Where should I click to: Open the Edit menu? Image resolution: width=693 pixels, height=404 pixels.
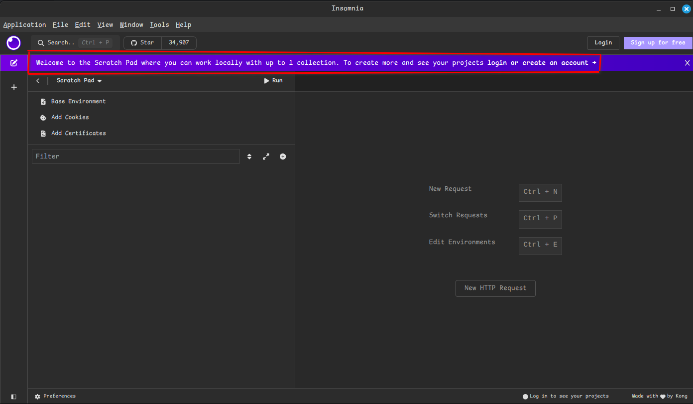pyautogui.click(x=83, y=24)
